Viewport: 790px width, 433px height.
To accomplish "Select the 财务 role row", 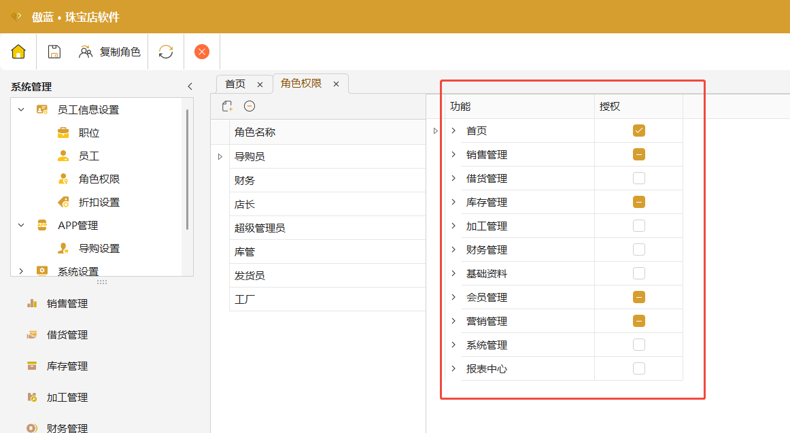I will [328, 180].
